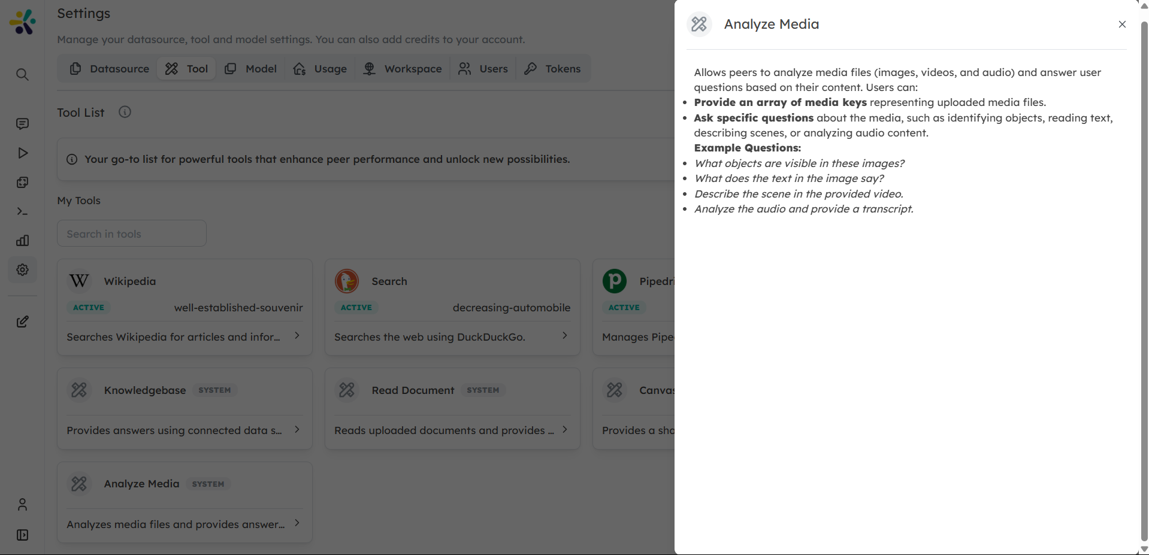This screenshot has height=555, width=1149.
Task: Click the settings gear icon in sidebar
Action: coord(22,270)
